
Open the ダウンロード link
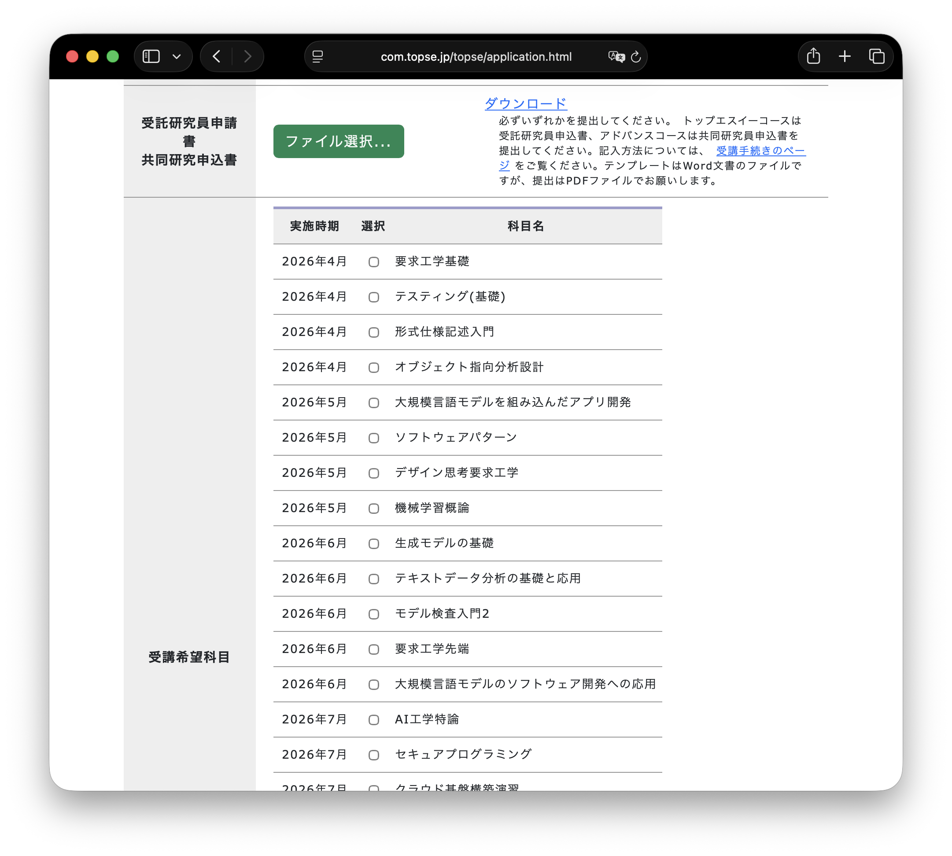525,103
